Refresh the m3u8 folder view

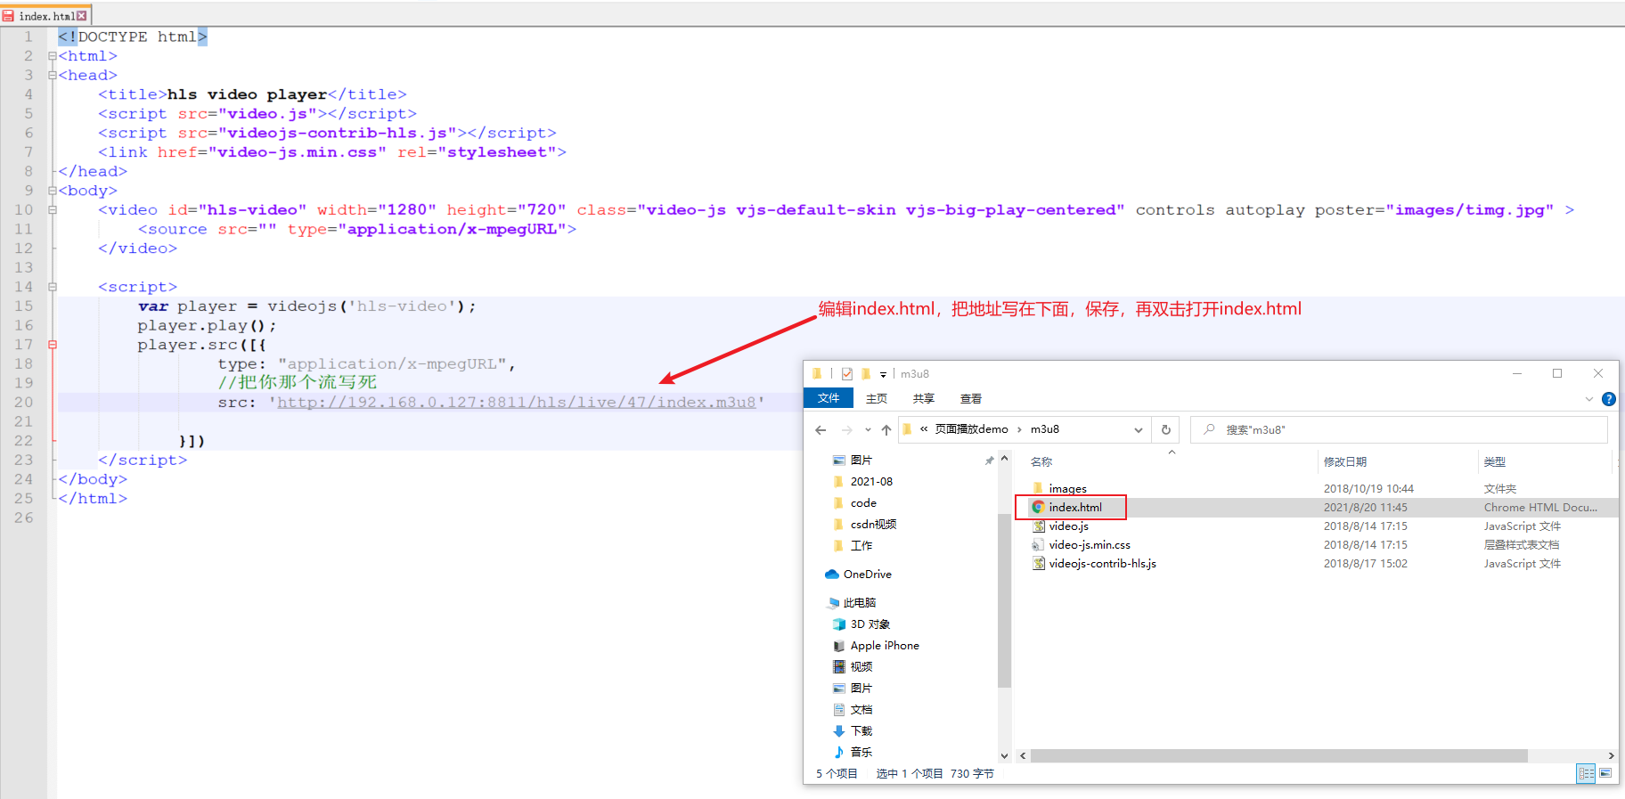[x=1165, y=429]
